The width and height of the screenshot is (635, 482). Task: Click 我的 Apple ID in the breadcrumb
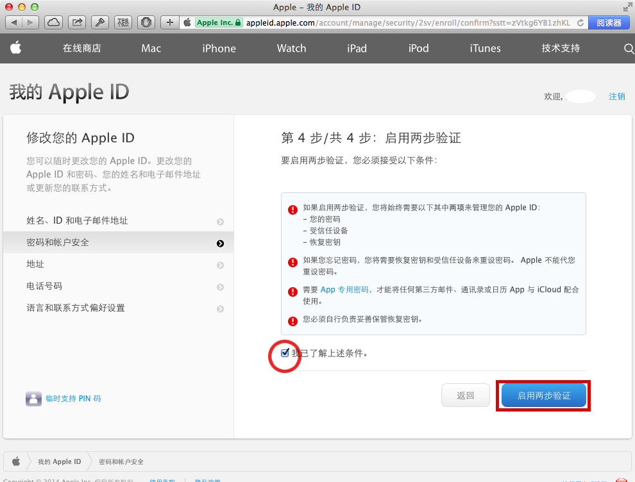point(60,461)
